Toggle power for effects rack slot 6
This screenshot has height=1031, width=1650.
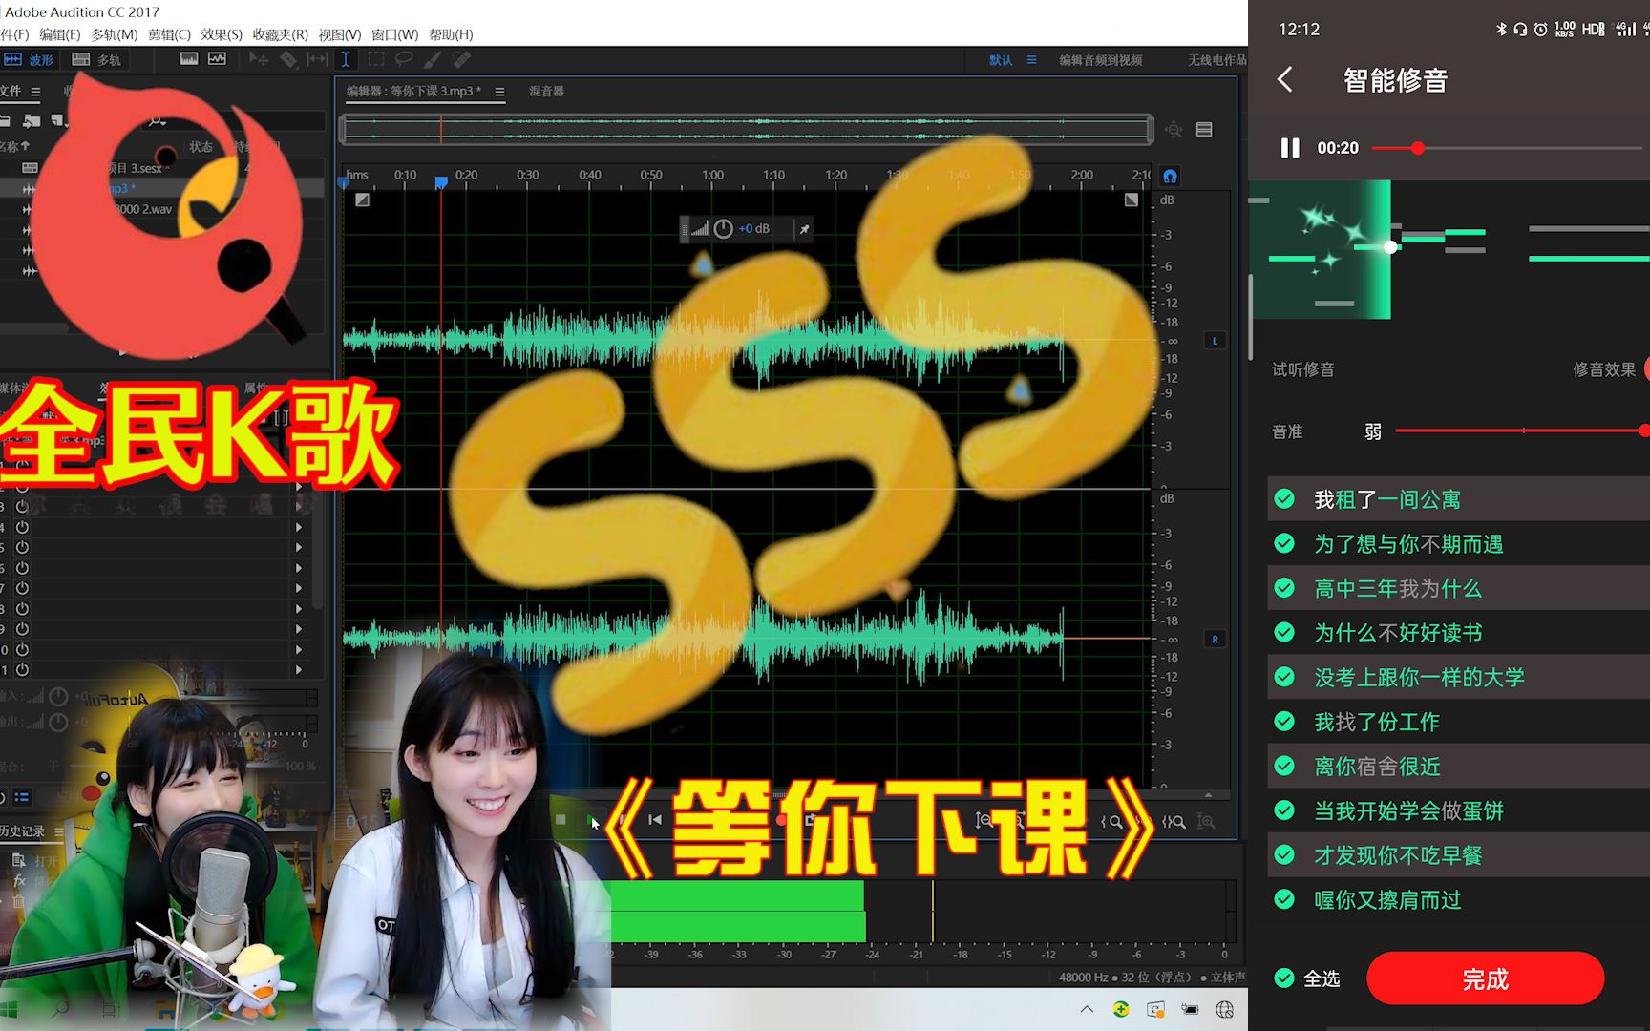click(22, 568)
